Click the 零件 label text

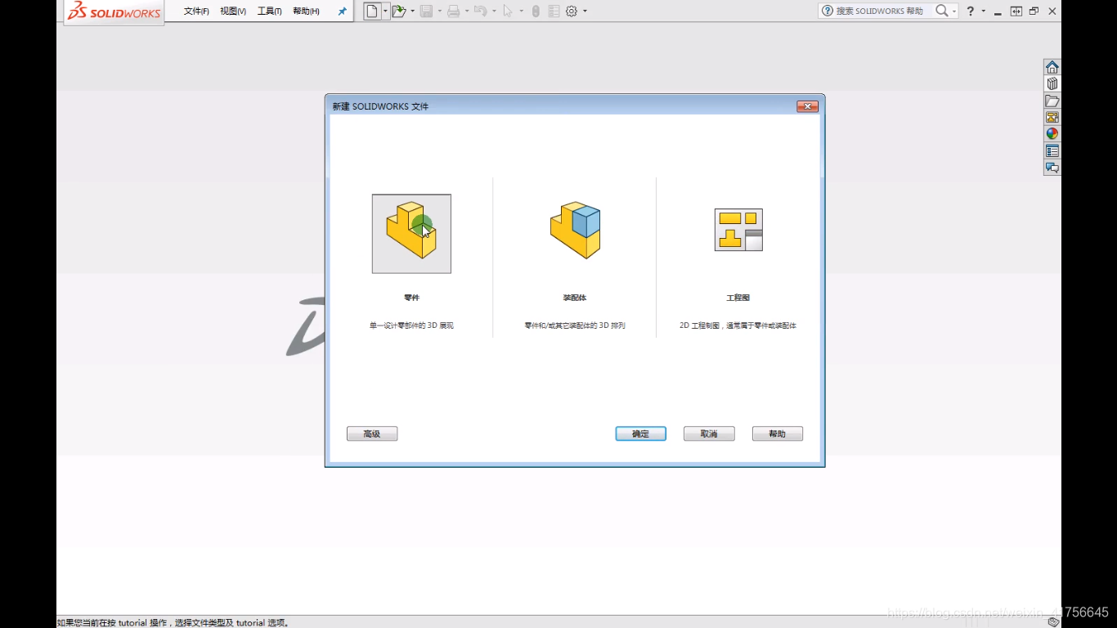tap(411, 298)
